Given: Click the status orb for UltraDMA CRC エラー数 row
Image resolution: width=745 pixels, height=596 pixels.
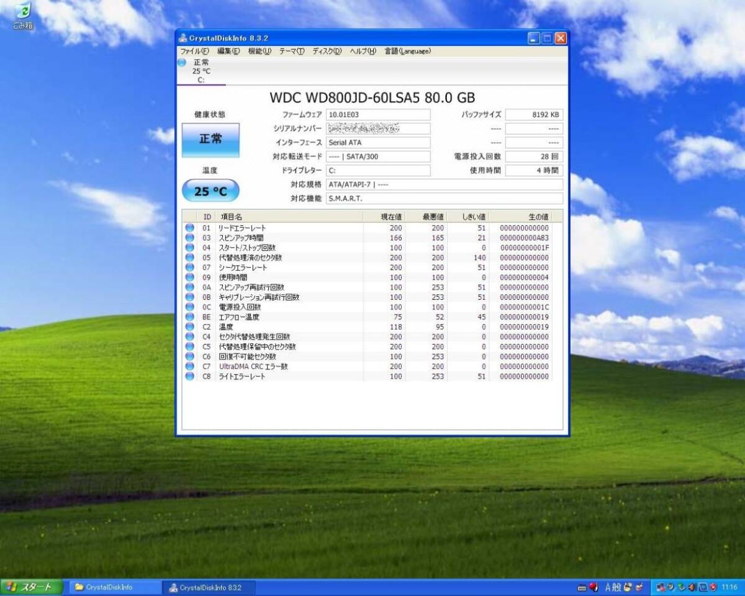Looking at the screenshot, I should tap(189, 366).
